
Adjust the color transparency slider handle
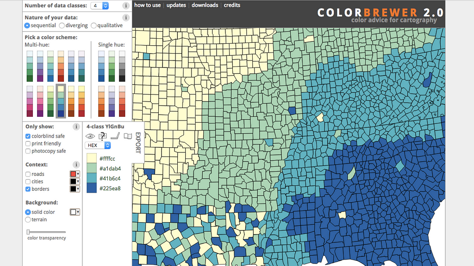pyautogui.click(x=28, y=232)
